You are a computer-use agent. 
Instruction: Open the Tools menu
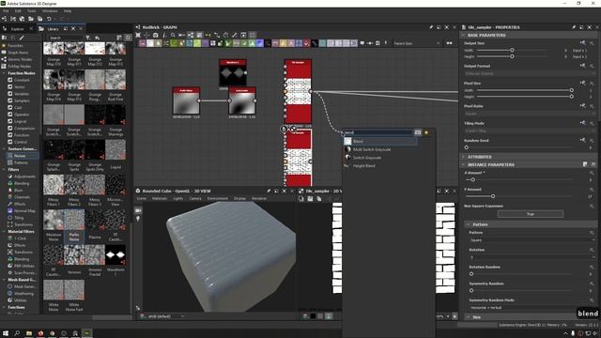coord(31,11)
